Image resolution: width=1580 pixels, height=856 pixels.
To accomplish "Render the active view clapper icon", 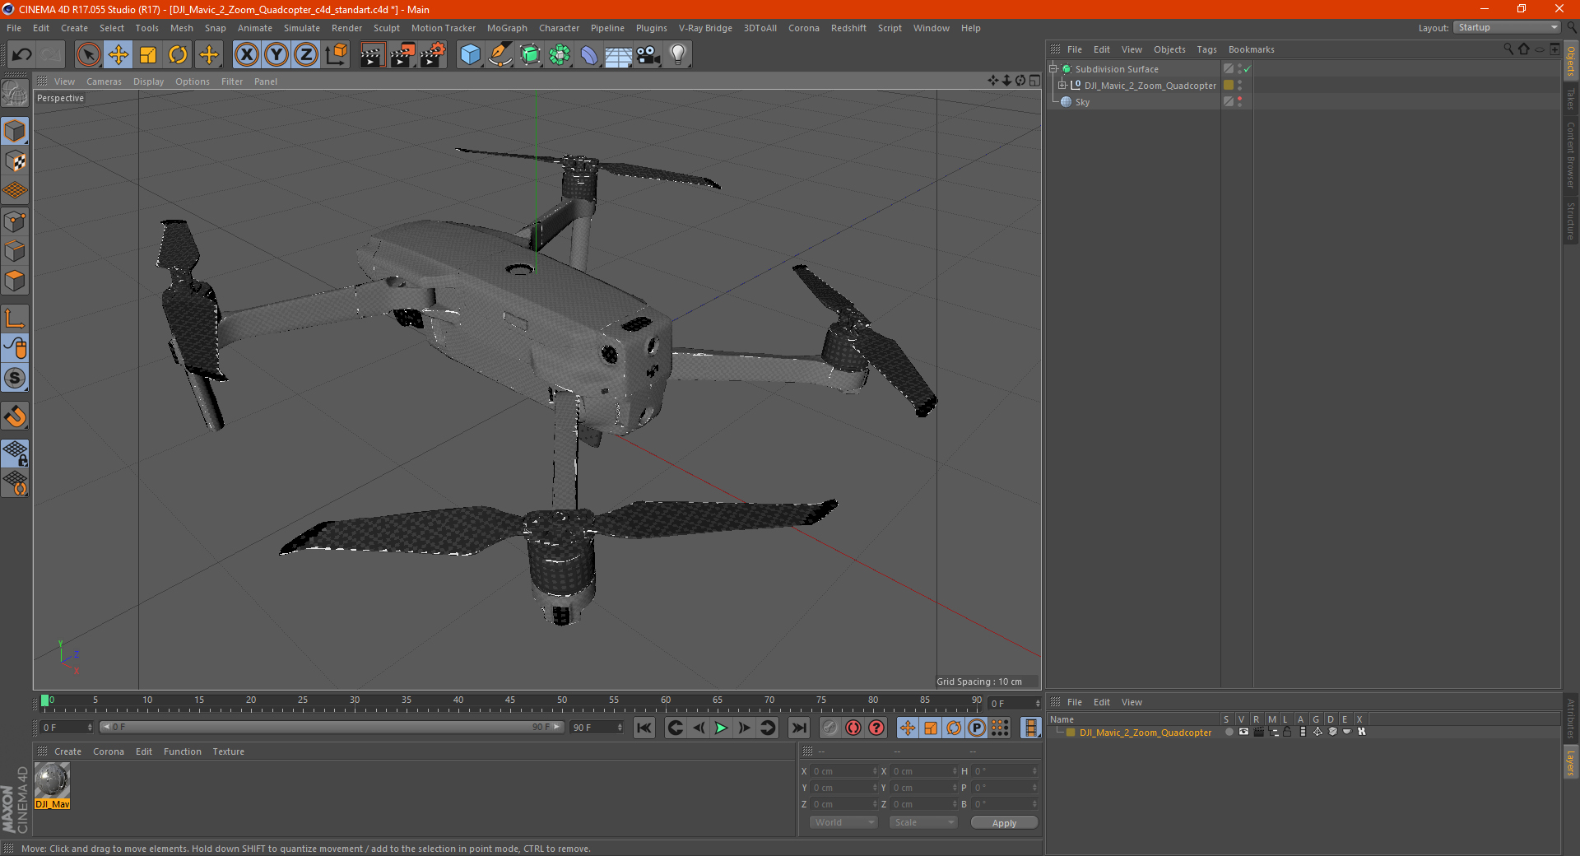I will [372, 55].
